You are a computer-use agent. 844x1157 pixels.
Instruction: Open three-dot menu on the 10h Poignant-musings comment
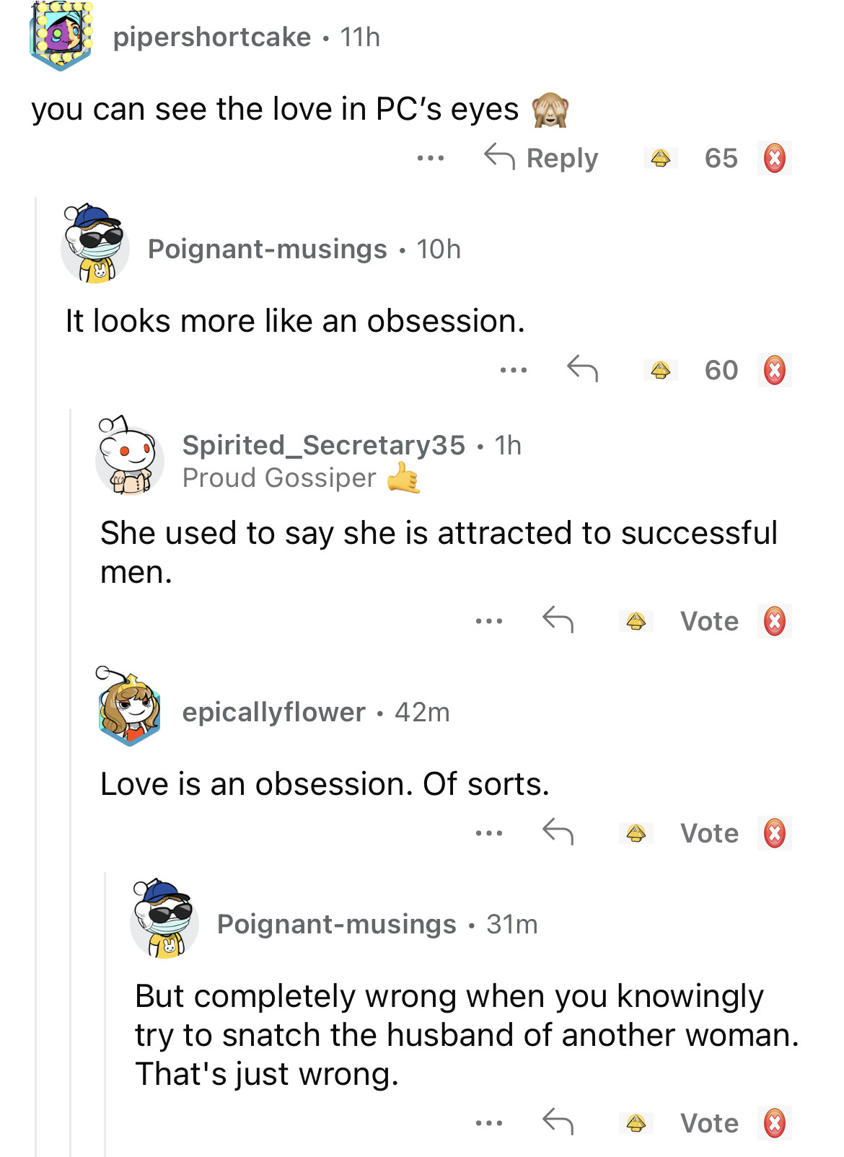tap(514, 370)
